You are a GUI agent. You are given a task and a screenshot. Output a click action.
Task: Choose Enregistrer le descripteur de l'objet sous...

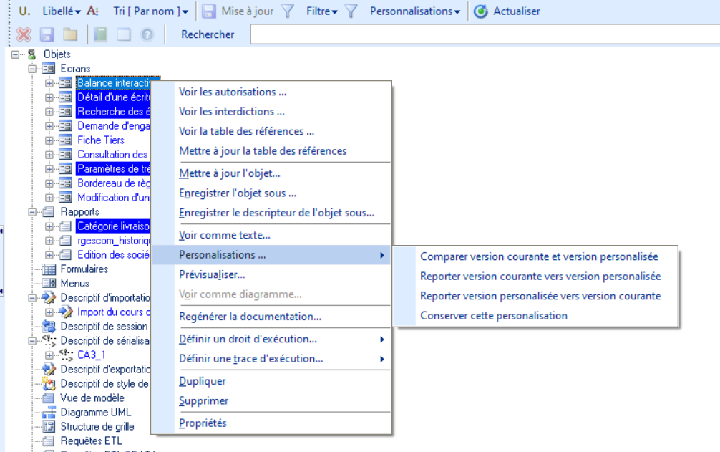point(271,213)
